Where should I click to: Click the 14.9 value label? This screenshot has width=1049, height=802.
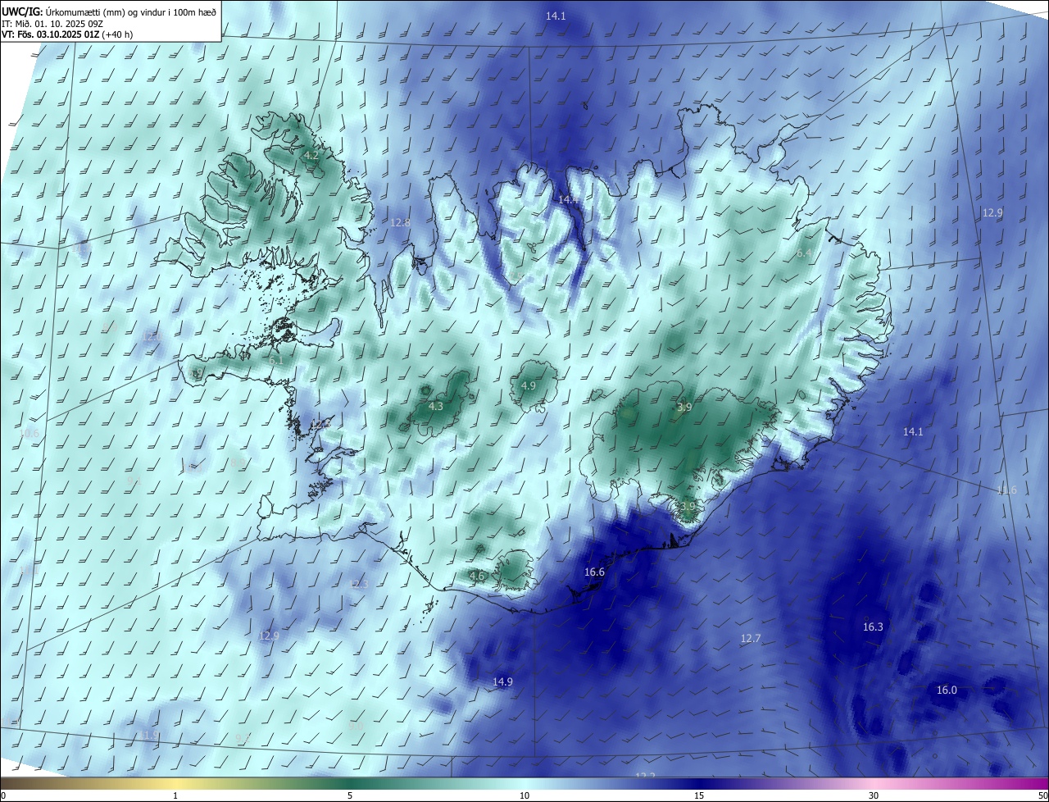click(502, 681)
